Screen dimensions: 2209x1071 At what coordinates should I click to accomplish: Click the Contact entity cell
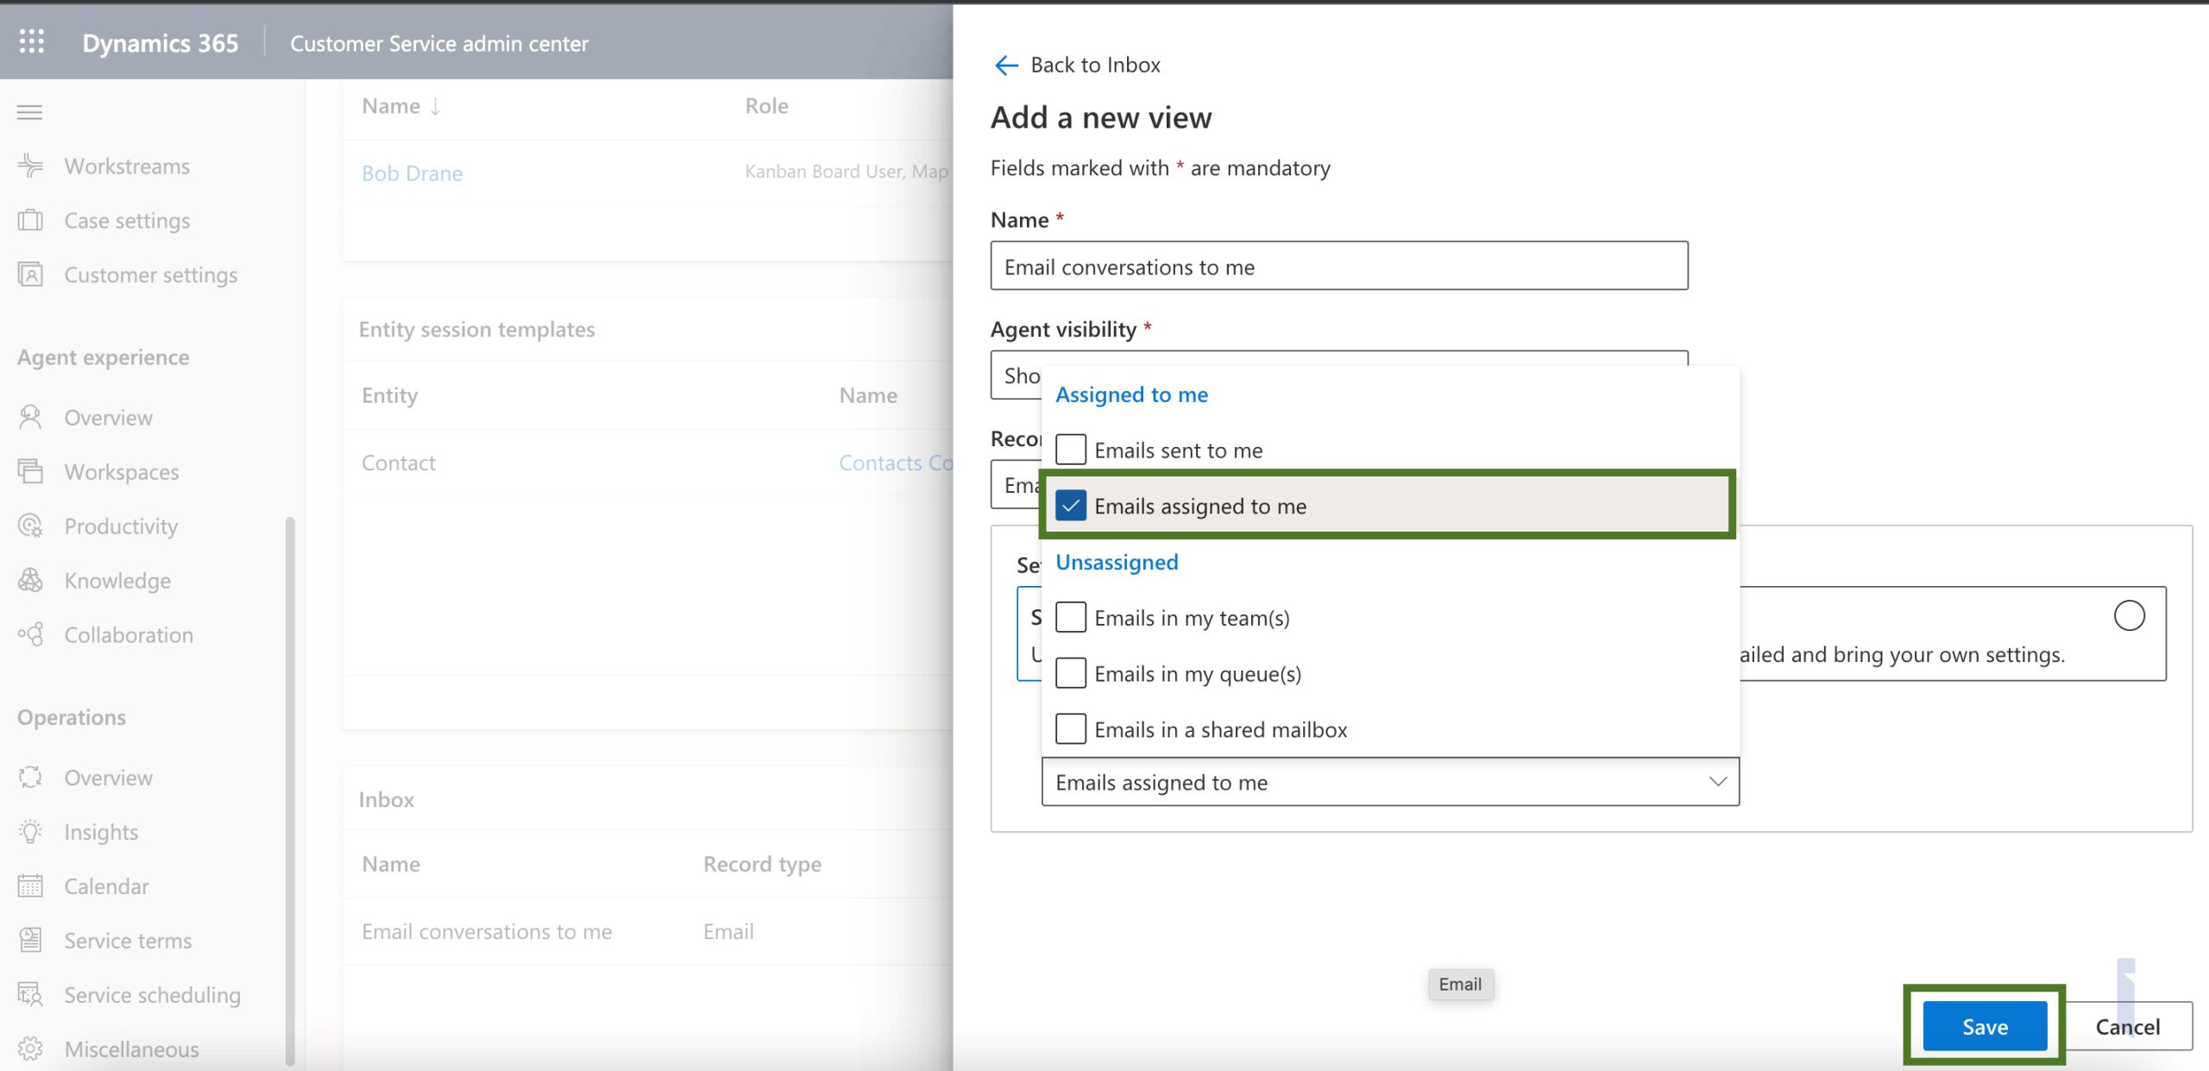tap(398, 463)
